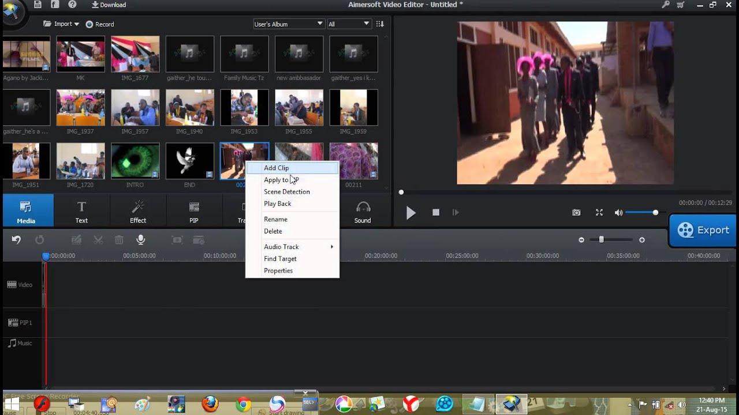This screenshot has width=739, height=415.
Task: Click the Export button
Action: 703,230
